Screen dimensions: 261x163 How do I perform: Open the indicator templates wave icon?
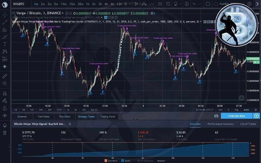pos(160,4)
